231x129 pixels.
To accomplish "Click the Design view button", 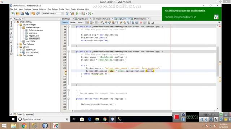I will (73, 23).
